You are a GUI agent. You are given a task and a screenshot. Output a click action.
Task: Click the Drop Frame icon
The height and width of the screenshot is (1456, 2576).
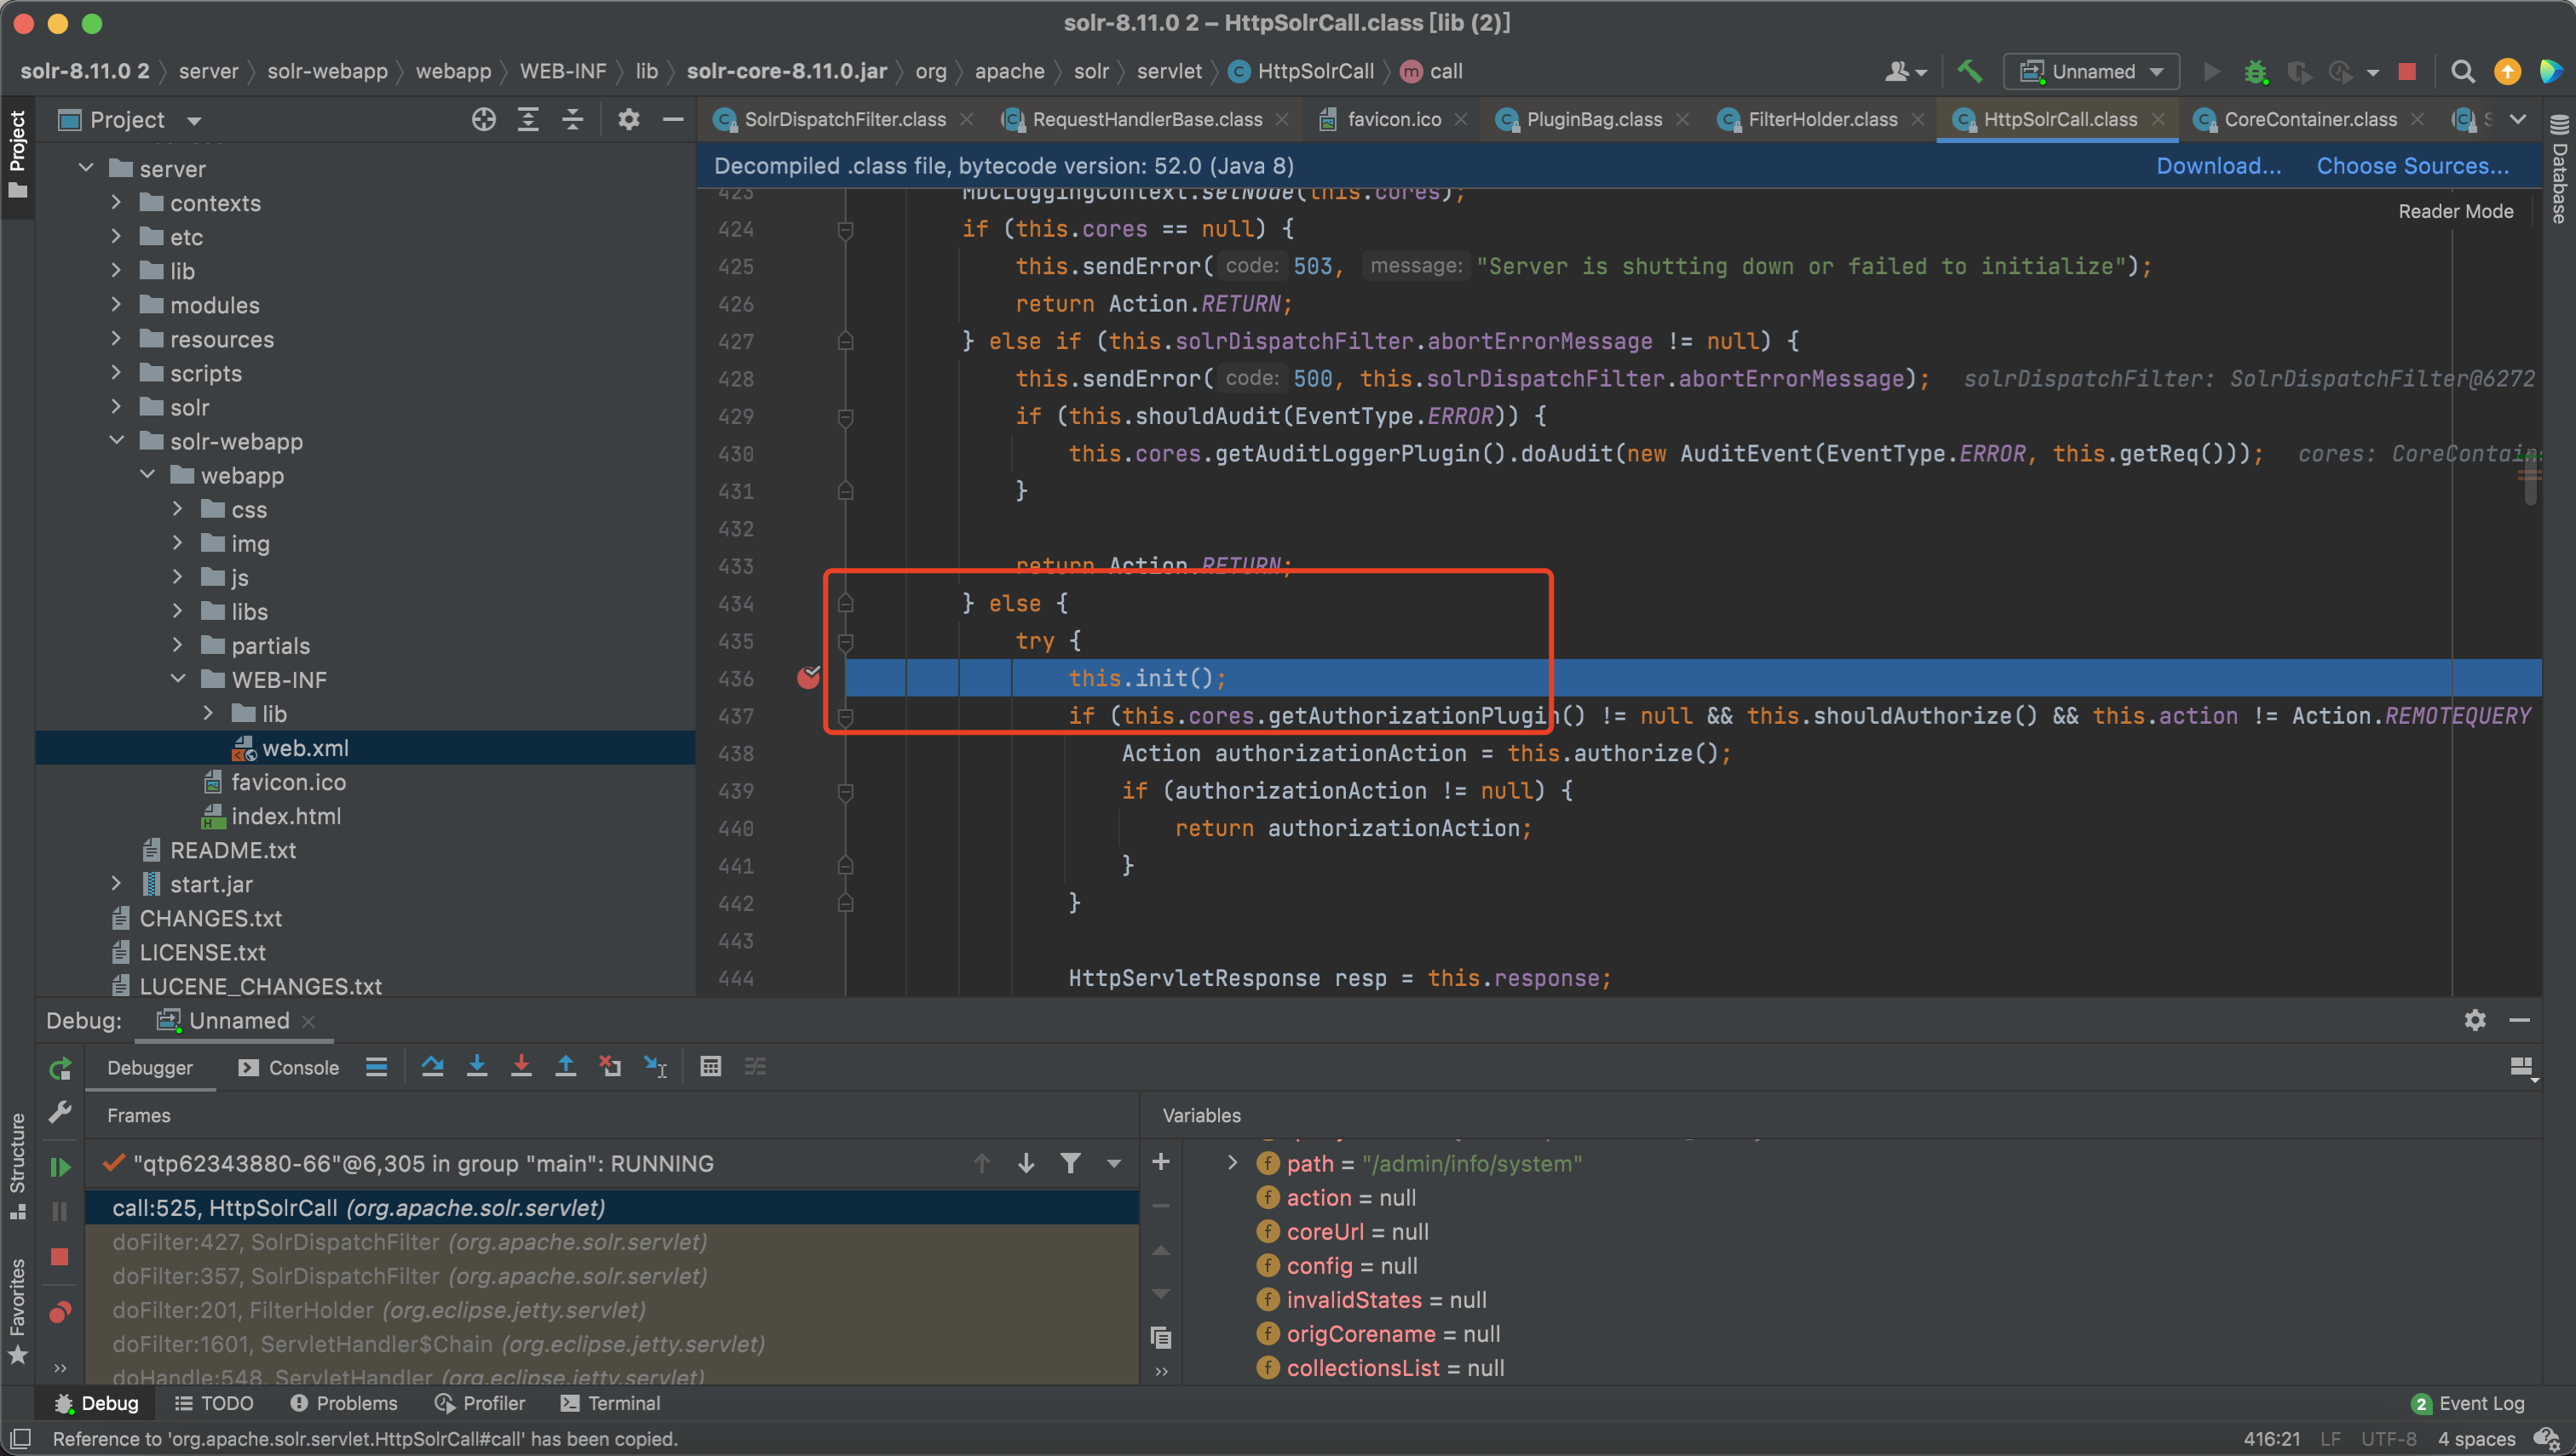[x=610, y=1067]
